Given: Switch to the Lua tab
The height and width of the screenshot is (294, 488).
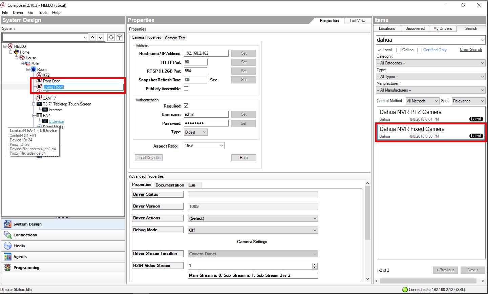Looking at the screenshot, I should 192,185.
